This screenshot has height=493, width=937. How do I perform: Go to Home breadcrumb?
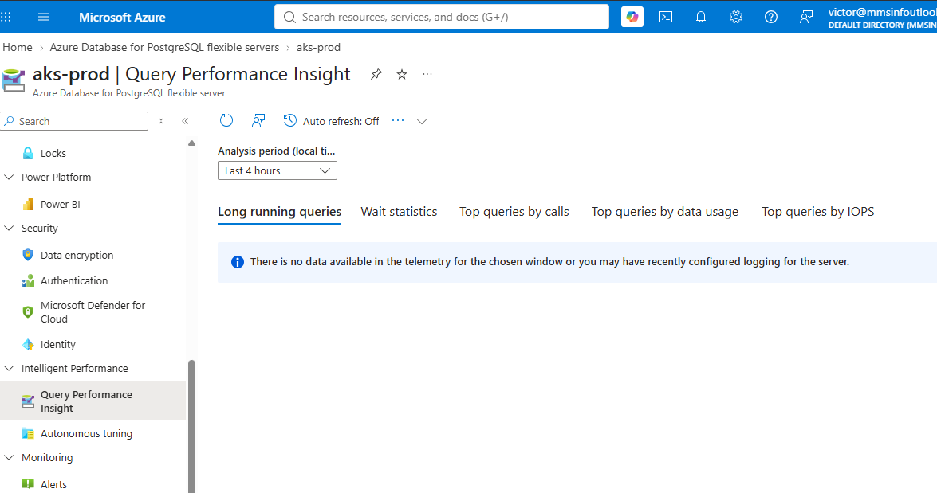(x=18, y=47)
